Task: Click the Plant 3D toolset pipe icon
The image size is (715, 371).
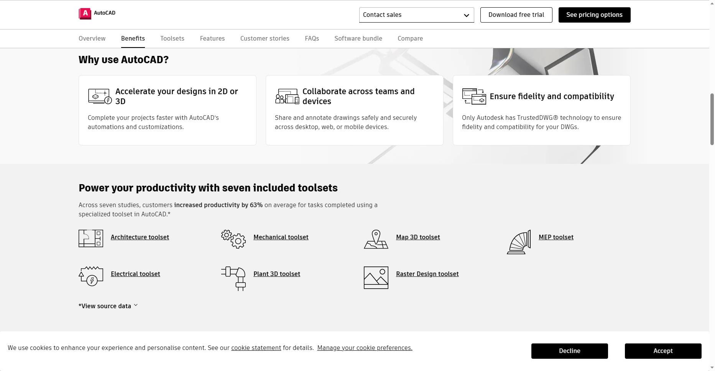Action: (233, 279)
